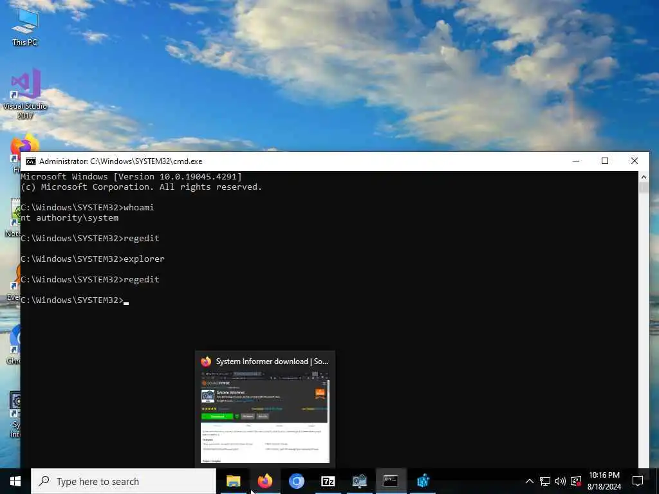This screenshot has width=659, height=494.
Task: Focus the taskbar search box
Action: pos(124,481)
